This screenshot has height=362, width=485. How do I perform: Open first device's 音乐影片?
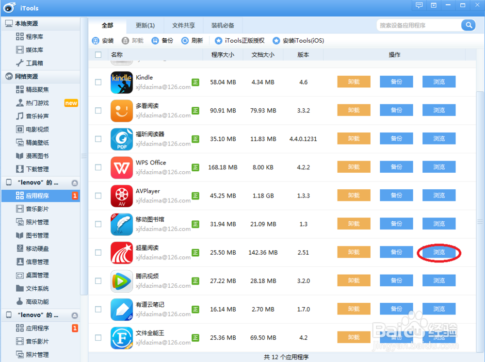[x=37, y=209]
